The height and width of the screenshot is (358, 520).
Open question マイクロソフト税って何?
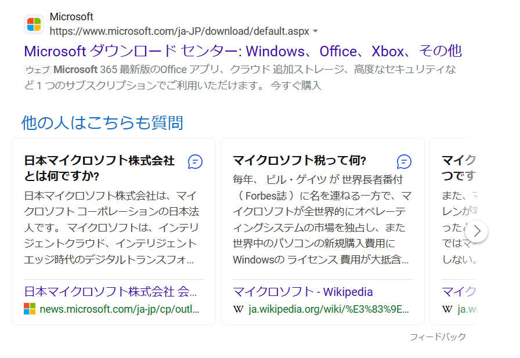(x=299, y=161)
